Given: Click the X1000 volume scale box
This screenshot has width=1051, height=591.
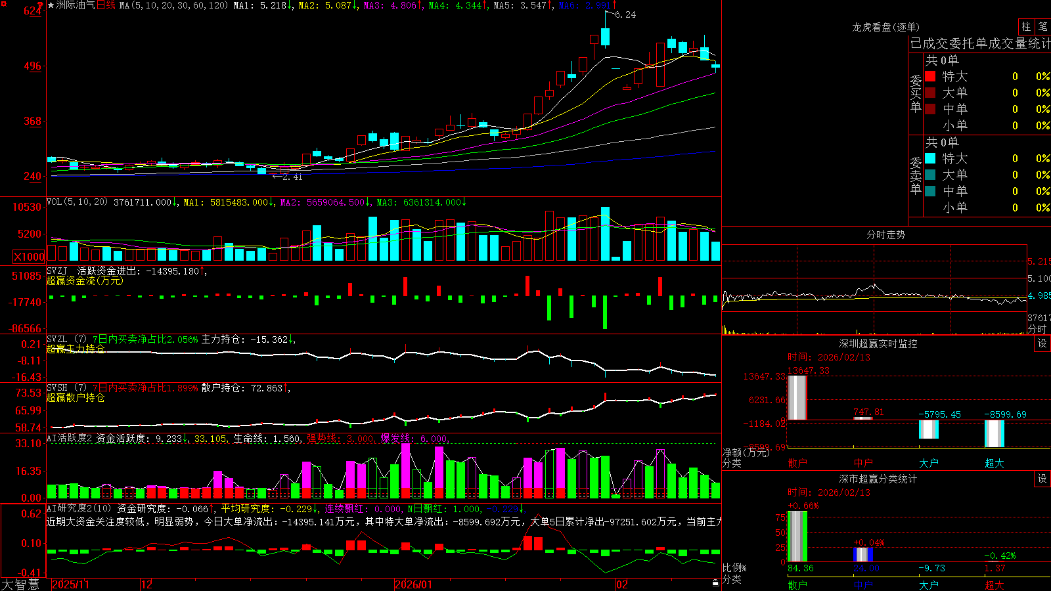Looking at the screenshot, I should [x=29, y=257].
